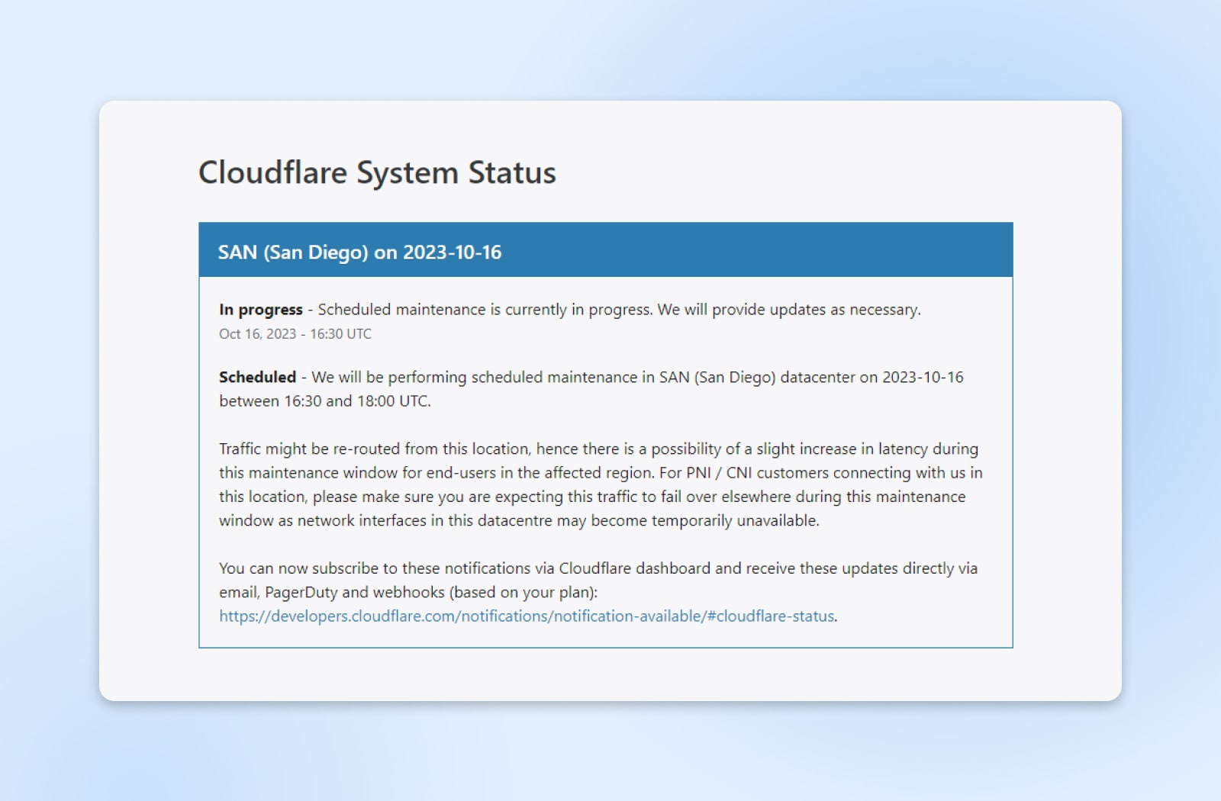This screenshot has width=1221, height=801.
Task: Click the "Cloudflare System Status" page title
Action: (x=377, y=172)
